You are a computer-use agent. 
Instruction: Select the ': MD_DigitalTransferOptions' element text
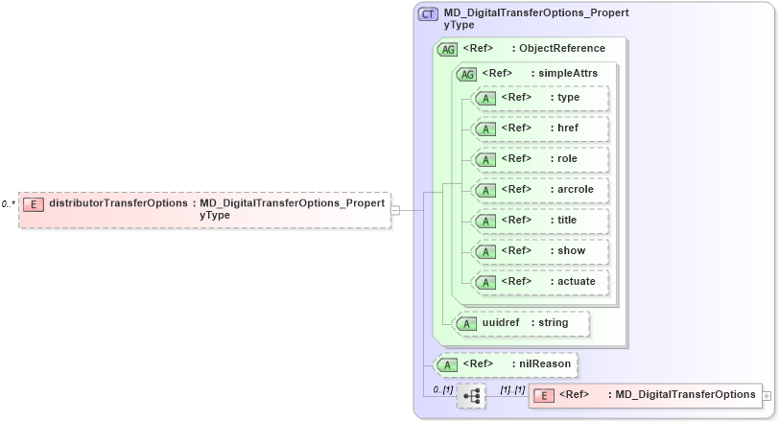pos(681,395)
